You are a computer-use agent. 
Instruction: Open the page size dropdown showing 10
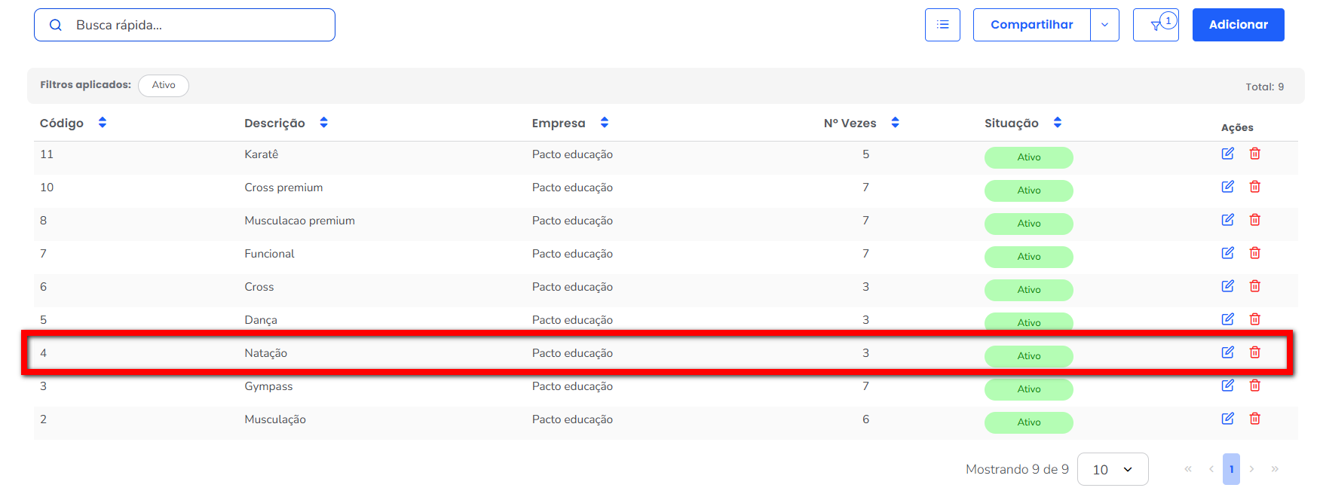point(1112,469)
